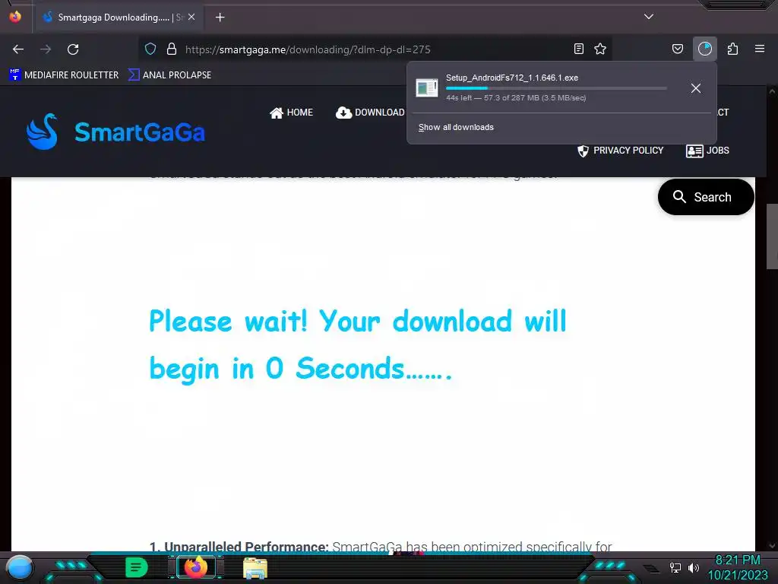Open File Explorer from taskbar
The image size is (778, 584).
(255, 568)
